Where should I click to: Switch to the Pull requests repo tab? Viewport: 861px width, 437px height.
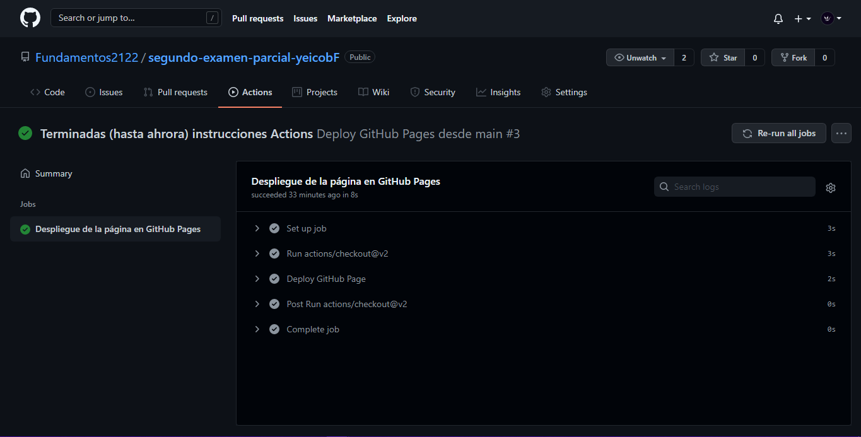coord(175,92)
